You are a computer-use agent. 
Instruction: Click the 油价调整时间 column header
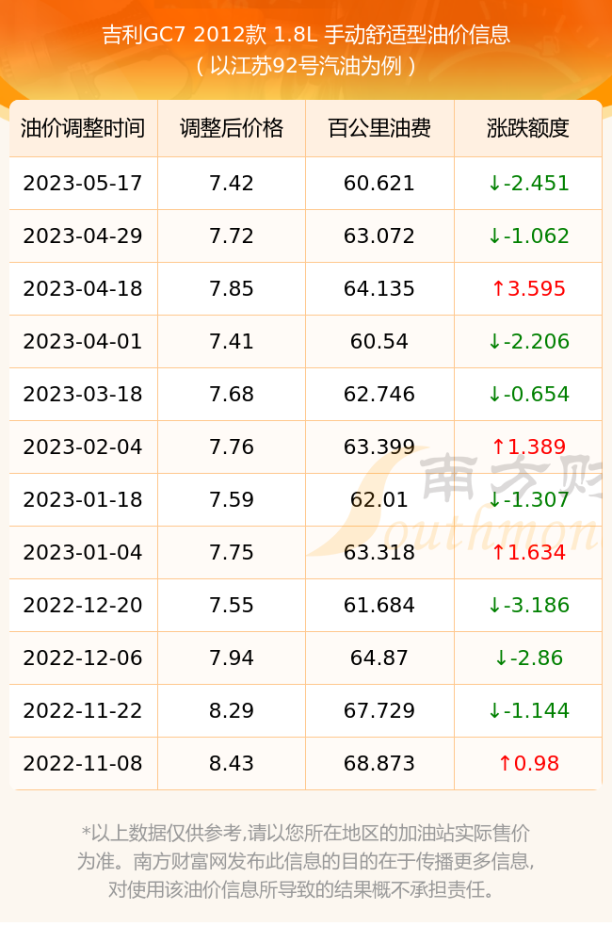click(83, 128)
